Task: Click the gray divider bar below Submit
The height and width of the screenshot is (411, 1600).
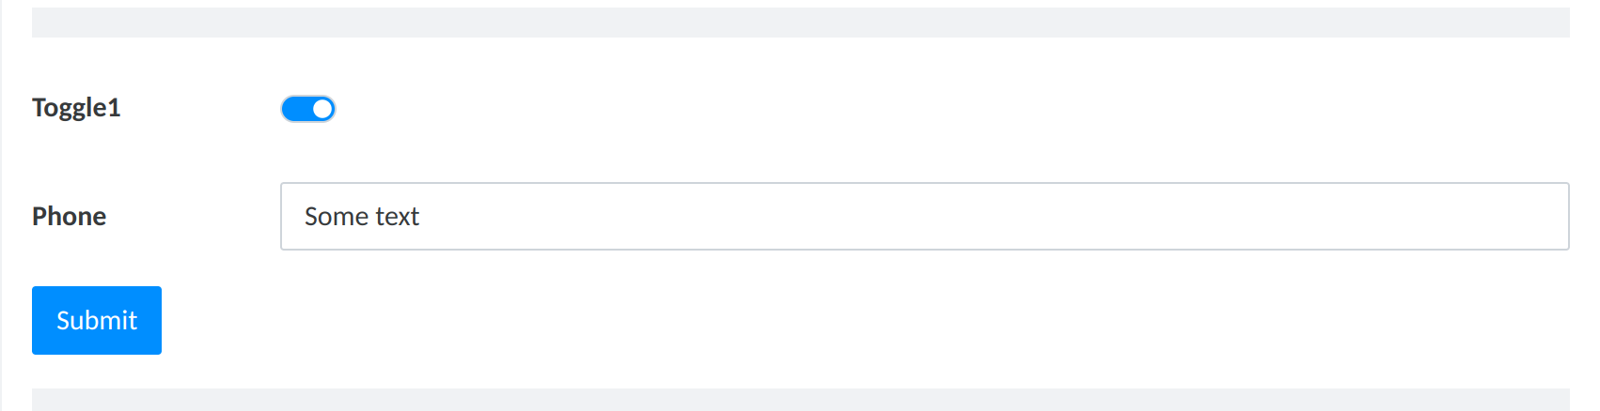Action: tap(800, 400)
